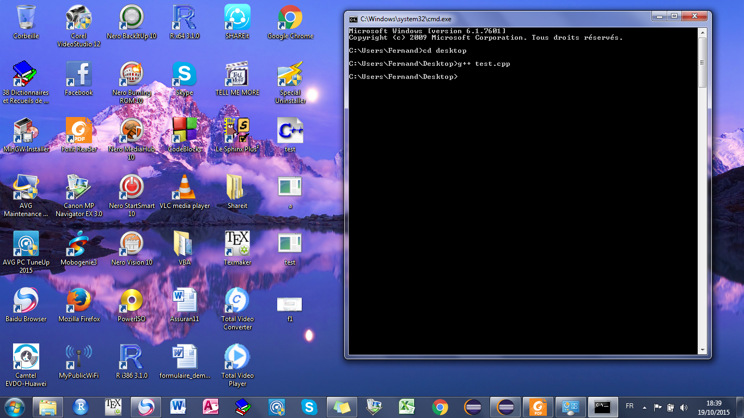This screenshot has width=744, height=418.
Task: Click the cmd window scroll-down arrow
Action: (x=703, y=350)
